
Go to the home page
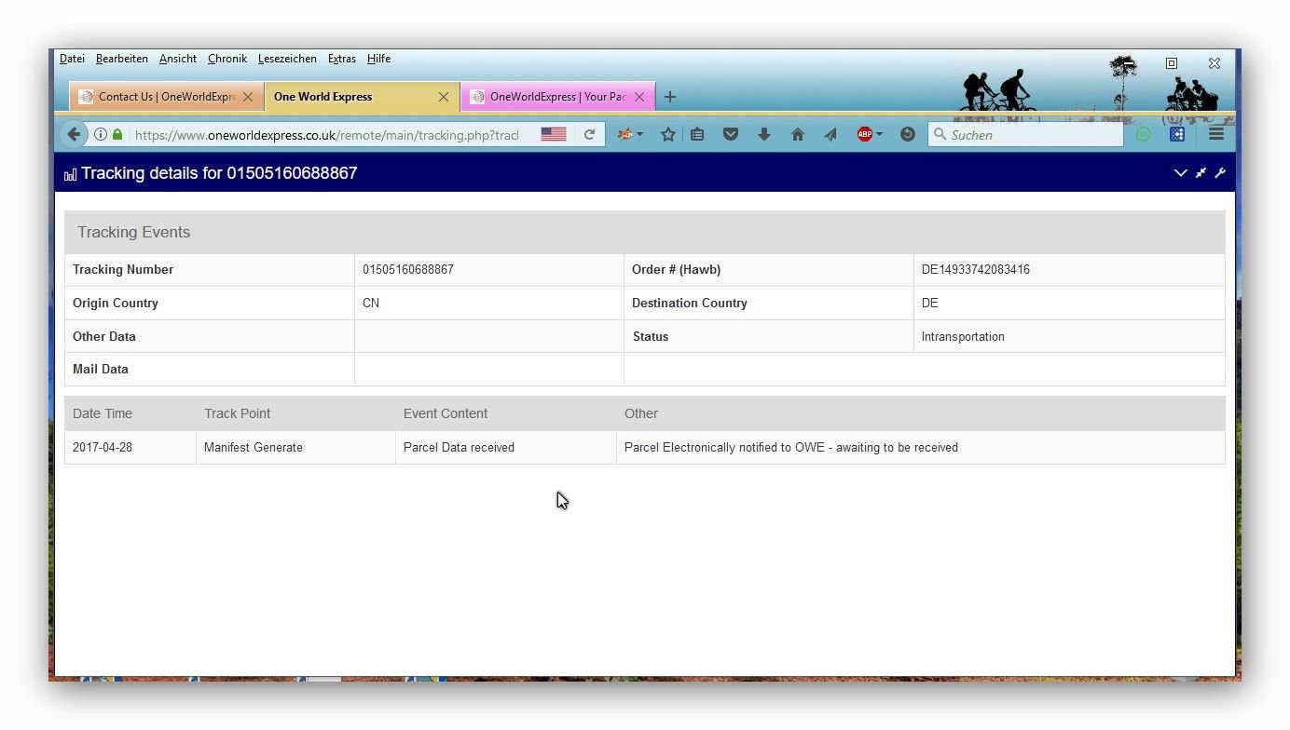[798, 134]
